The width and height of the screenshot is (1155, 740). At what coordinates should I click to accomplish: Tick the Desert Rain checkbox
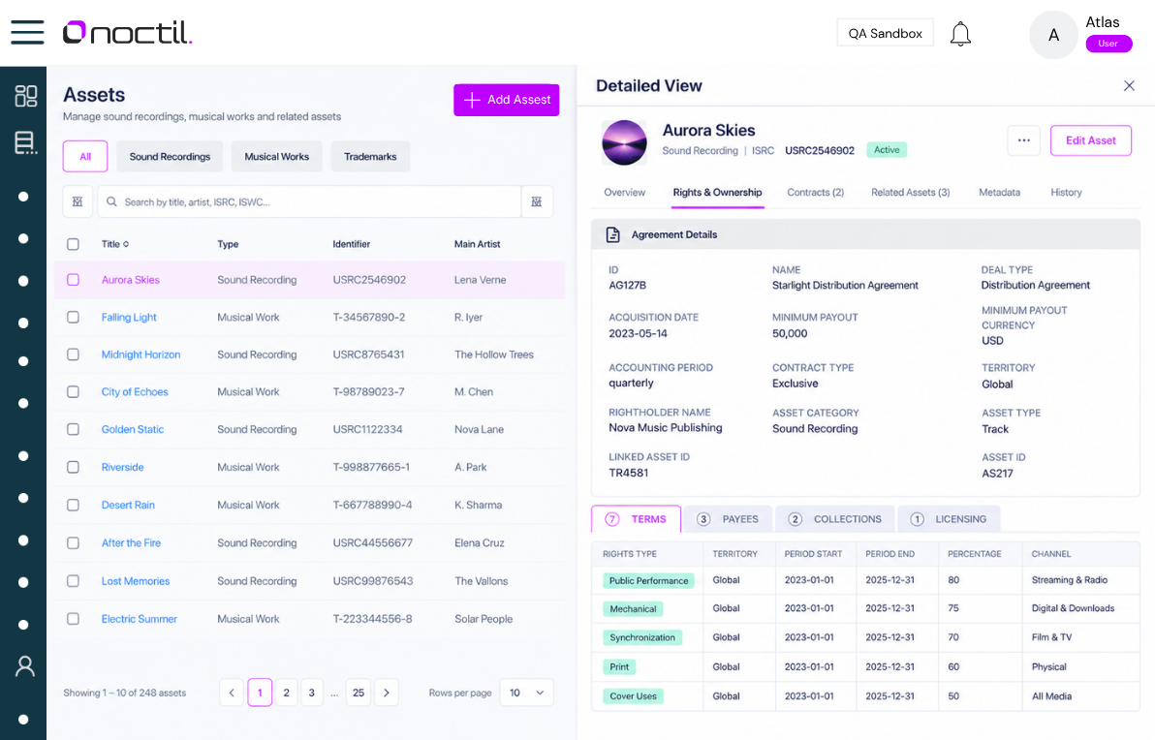point(73,505)
